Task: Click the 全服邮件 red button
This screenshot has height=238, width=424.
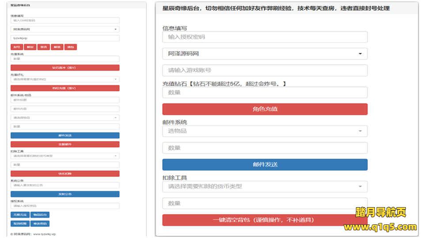Action: pyautogui.click(x=65, y=144)
